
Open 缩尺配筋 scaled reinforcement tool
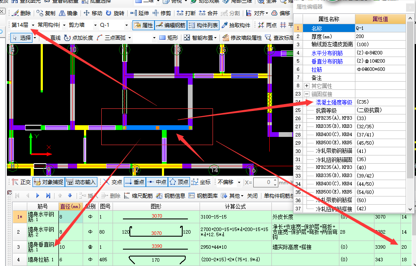[139, 196]
